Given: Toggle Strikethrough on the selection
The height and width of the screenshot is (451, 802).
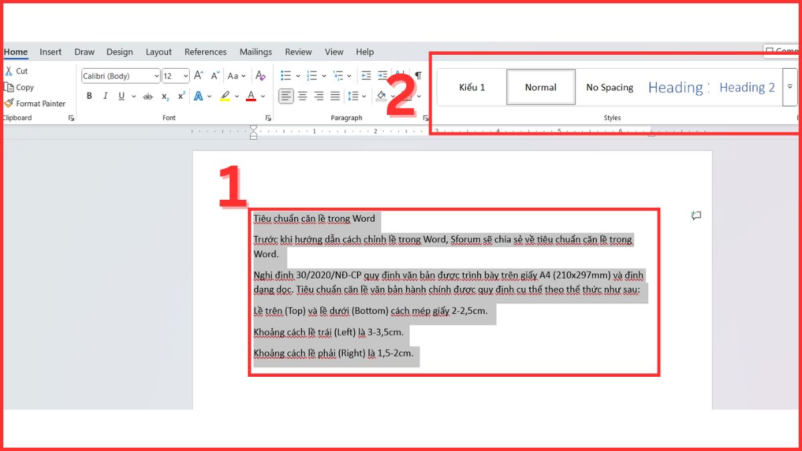Looking at the screenshot, I should 148,96.
